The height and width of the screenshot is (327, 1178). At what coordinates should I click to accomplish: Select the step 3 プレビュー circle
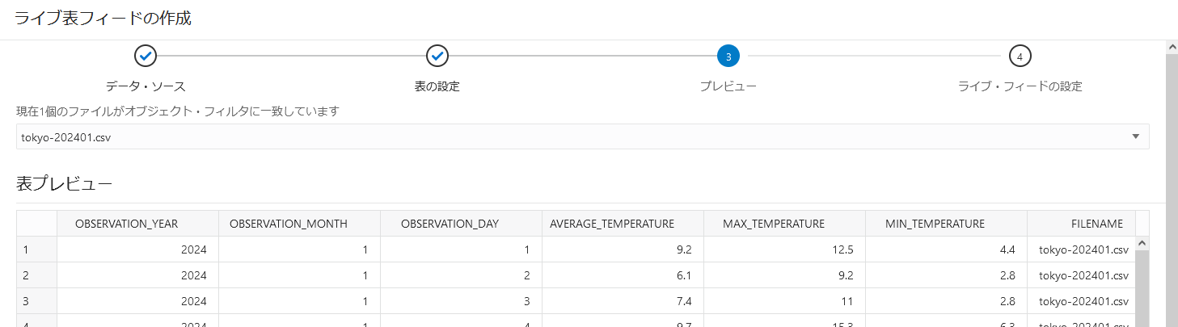728,57
